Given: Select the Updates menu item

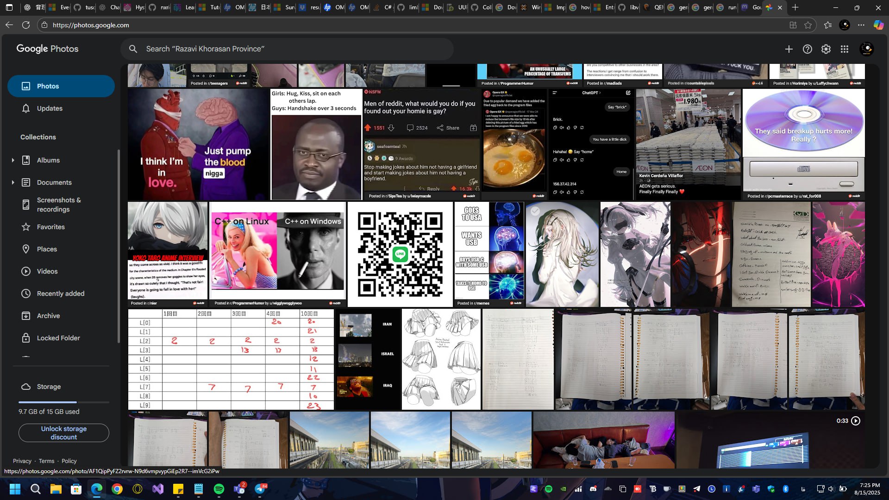Looking at the screenshot, I should [50, 108].
